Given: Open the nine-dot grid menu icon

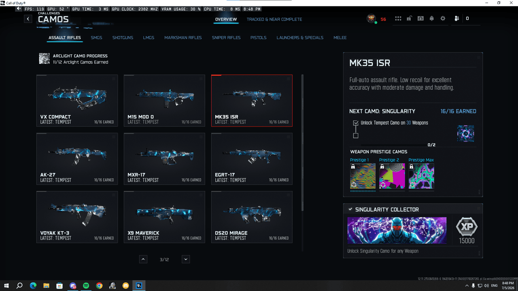Looking at the screenshot, I should (398, 19).
